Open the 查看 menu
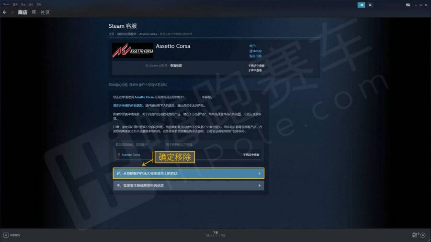The width and height of the screenshot is (431, 242). tap(15, 4)
